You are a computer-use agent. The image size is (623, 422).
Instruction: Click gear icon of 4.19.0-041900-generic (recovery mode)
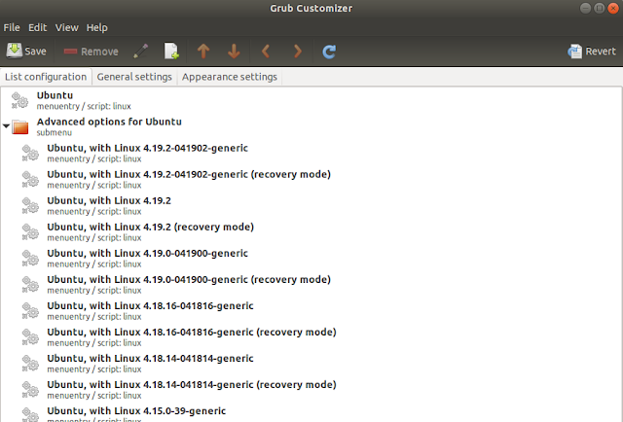[30, 285]
